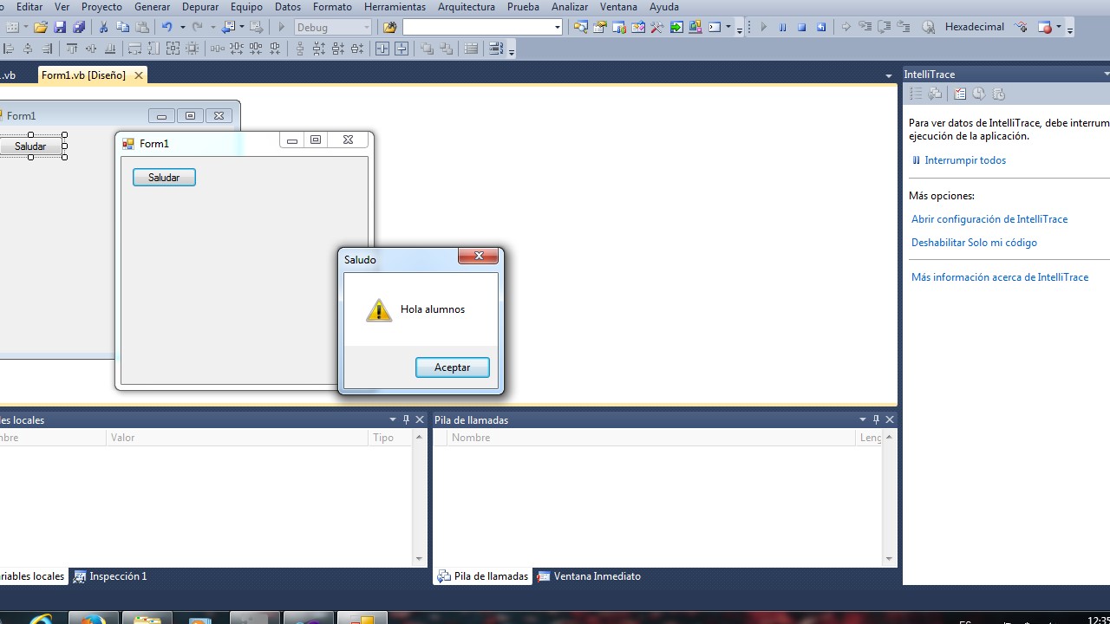
Task: Toggle auto-hide pin on Pila de llamadas
Action: [876, 419]
